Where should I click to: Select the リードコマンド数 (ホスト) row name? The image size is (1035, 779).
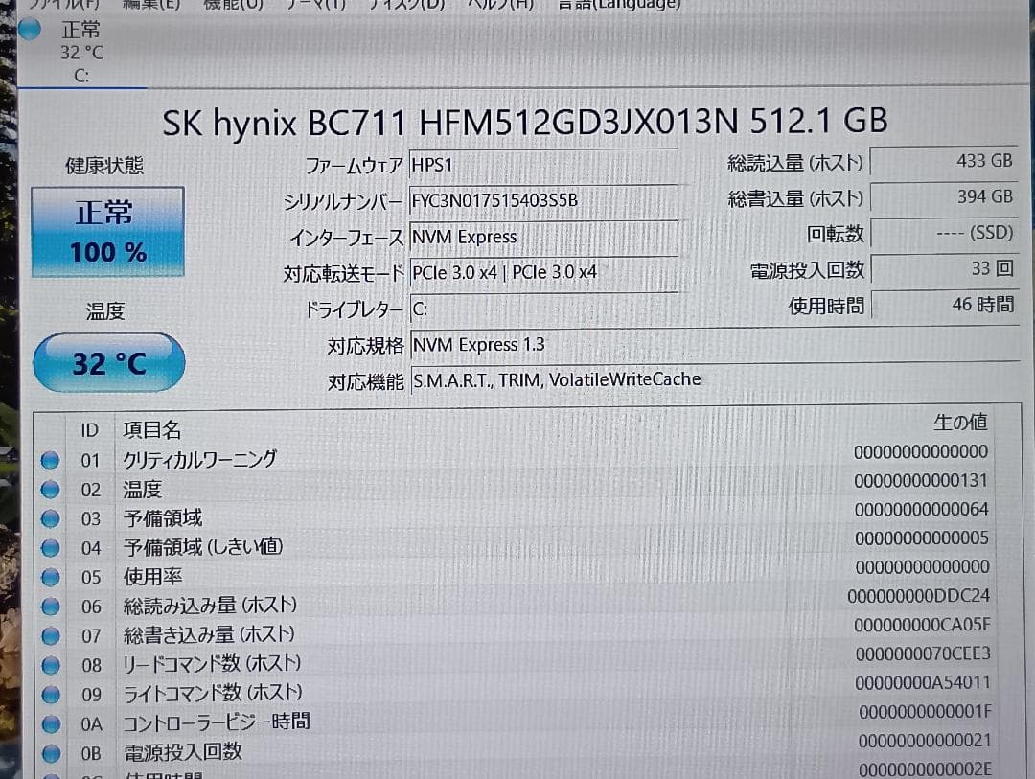tap(212, 664)
